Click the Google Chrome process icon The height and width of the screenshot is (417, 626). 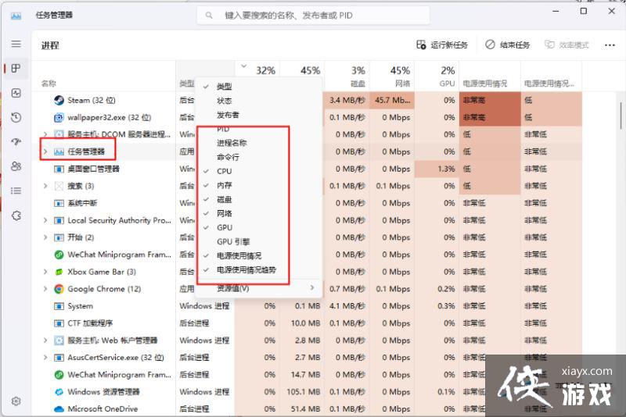click(59, 289)
